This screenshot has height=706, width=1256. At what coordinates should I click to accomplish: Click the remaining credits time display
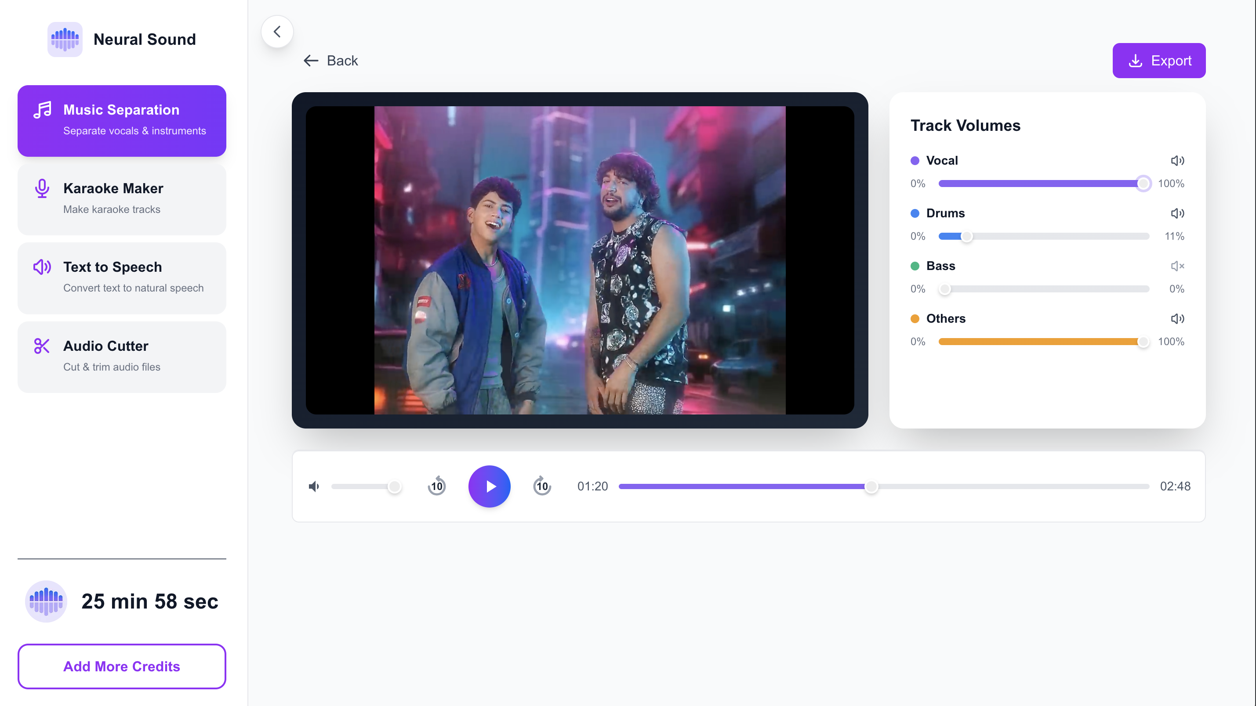point(150,601)
